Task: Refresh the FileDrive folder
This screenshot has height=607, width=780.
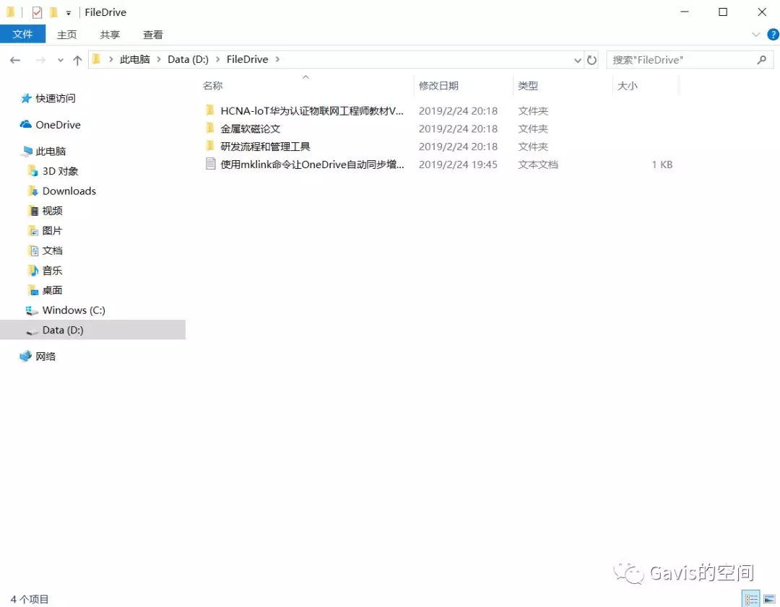Action: pos(591,60)
